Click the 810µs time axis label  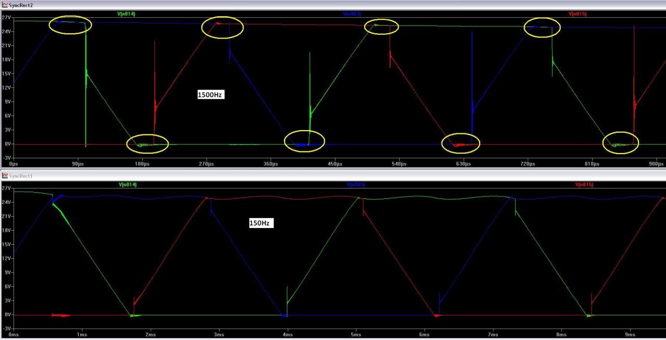pyautogui.click(x=592, y=164)
